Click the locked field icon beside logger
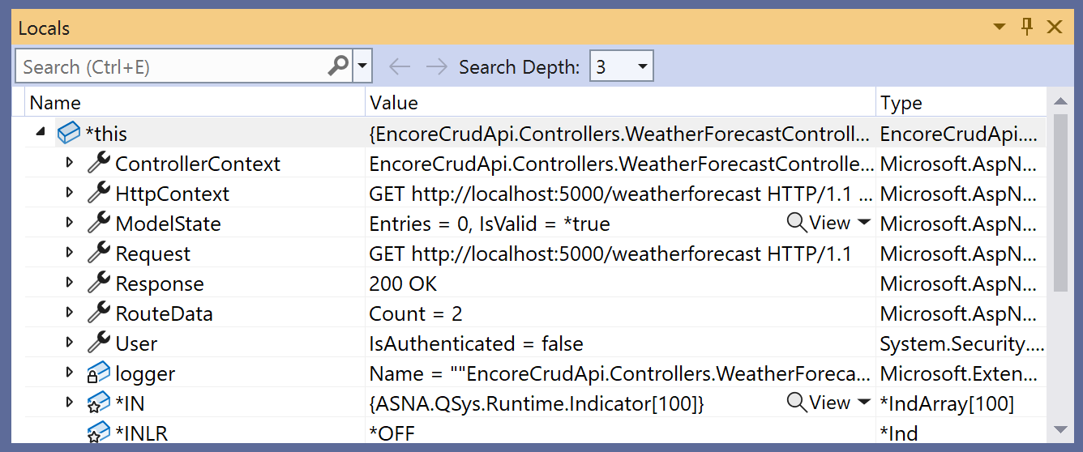 click(99, 373)
